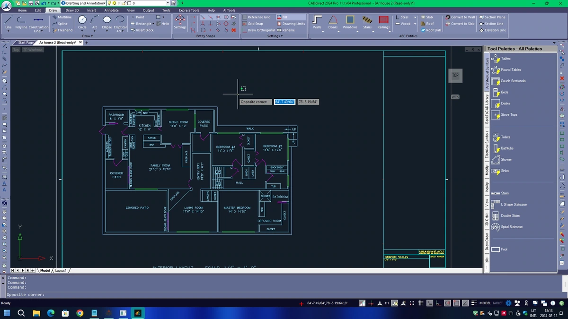
Task: Click the Spline tool
Action: [x=60, y=24]
